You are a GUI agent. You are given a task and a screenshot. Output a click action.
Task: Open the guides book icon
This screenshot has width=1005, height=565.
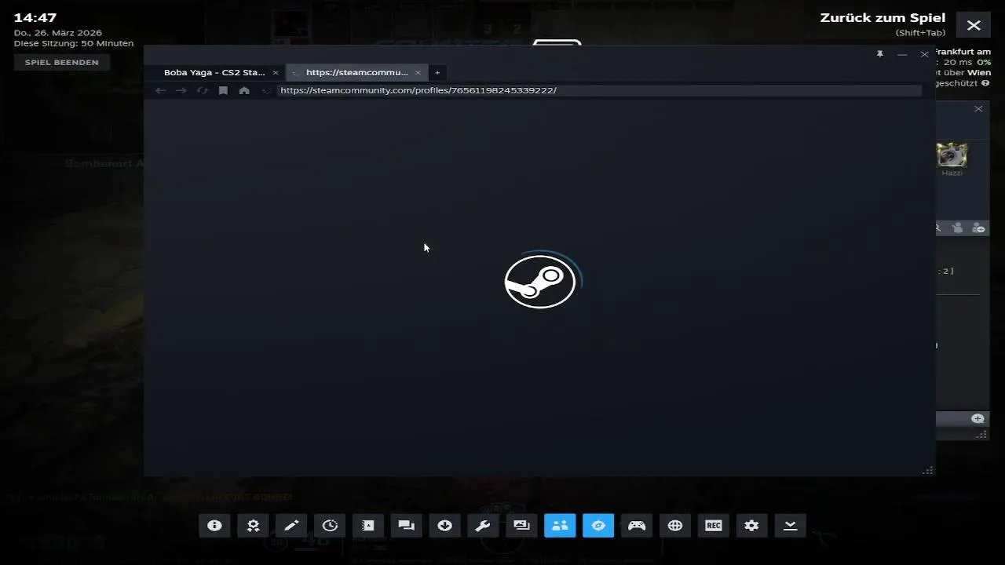[368, 526]
